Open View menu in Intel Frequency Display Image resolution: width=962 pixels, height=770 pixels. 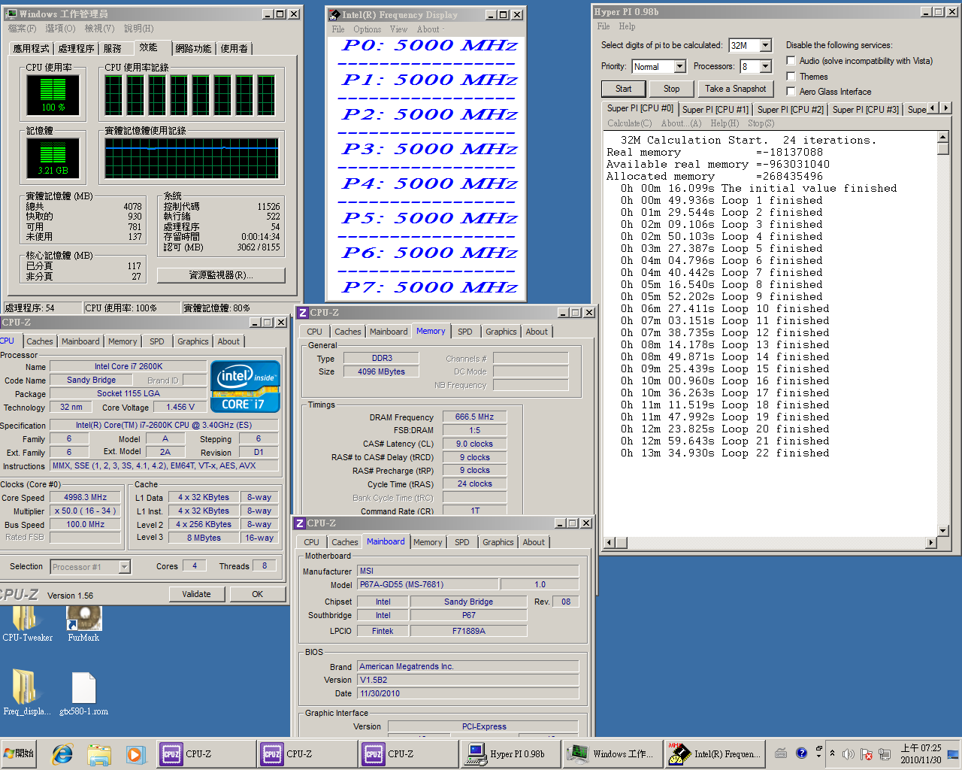[x=398, y=29]
